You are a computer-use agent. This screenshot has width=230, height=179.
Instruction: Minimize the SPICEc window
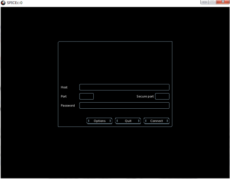[205, 2]
